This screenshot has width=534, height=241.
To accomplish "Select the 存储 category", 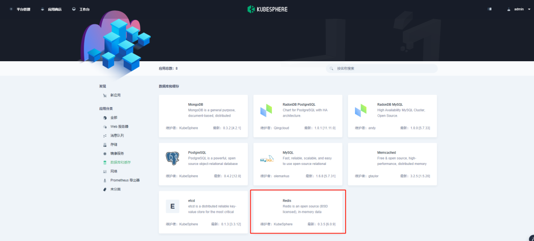I will tap(114, 145).
